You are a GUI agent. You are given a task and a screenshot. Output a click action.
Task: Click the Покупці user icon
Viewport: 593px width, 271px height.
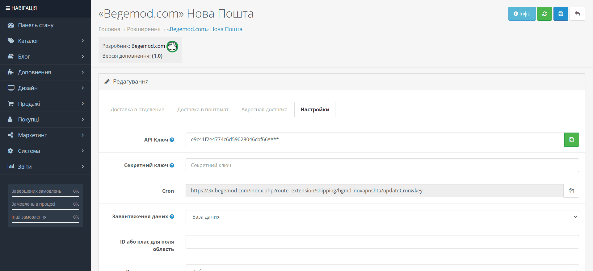(x=10, y=119)
